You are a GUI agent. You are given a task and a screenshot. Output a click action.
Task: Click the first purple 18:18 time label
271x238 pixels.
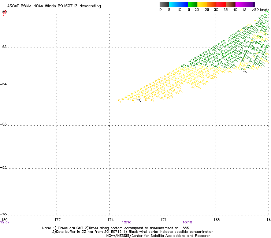[x=126, y=222]
